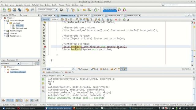Click the Undo toolbar icon

[x=27, y=10]
